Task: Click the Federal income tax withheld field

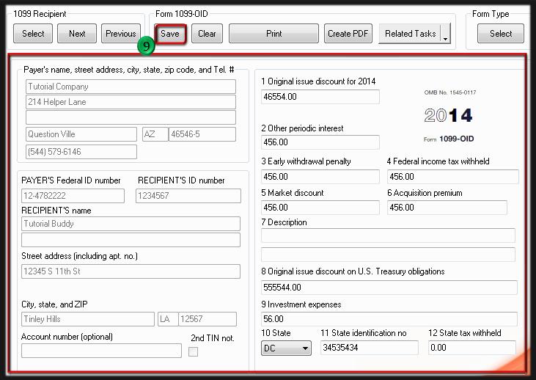Action: (453, 177)
